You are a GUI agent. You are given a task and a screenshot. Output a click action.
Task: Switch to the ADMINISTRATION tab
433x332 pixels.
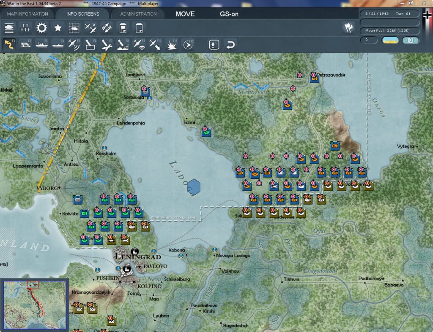click(x=138, y=14)
